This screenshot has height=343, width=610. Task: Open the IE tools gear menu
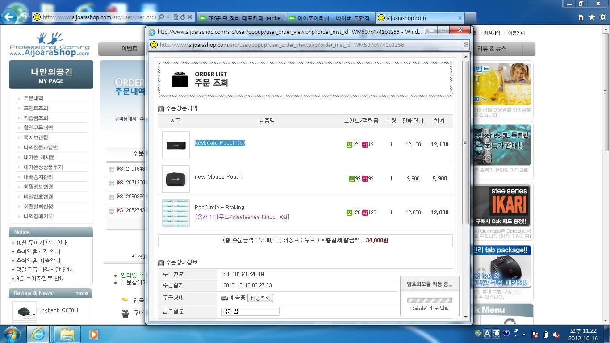(602, 17)
